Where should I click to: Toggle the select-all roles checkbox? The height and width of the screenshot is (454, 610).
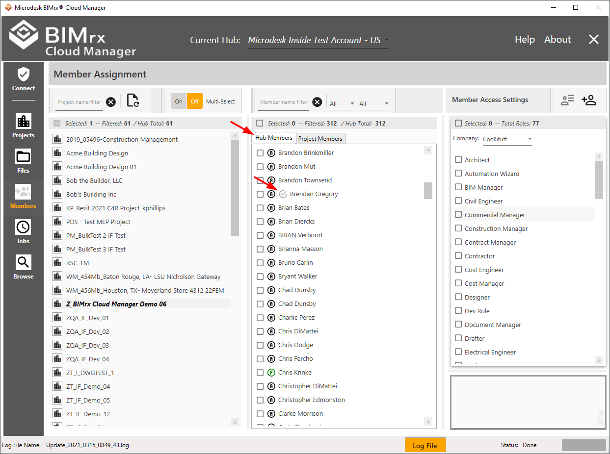pyautogui.click(x=458, y=124)
